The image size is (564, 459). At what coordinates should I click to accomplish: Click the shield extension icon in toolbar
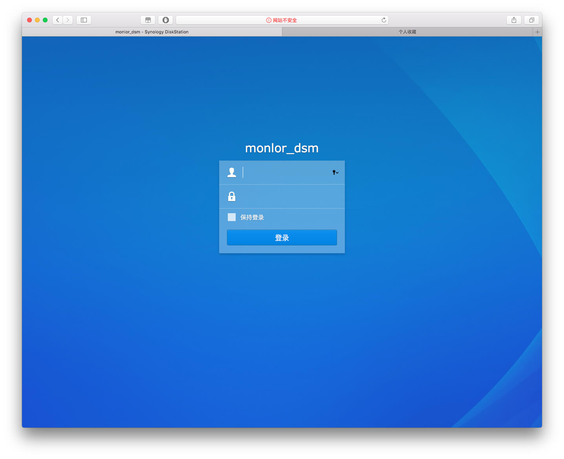pos(165,20)
